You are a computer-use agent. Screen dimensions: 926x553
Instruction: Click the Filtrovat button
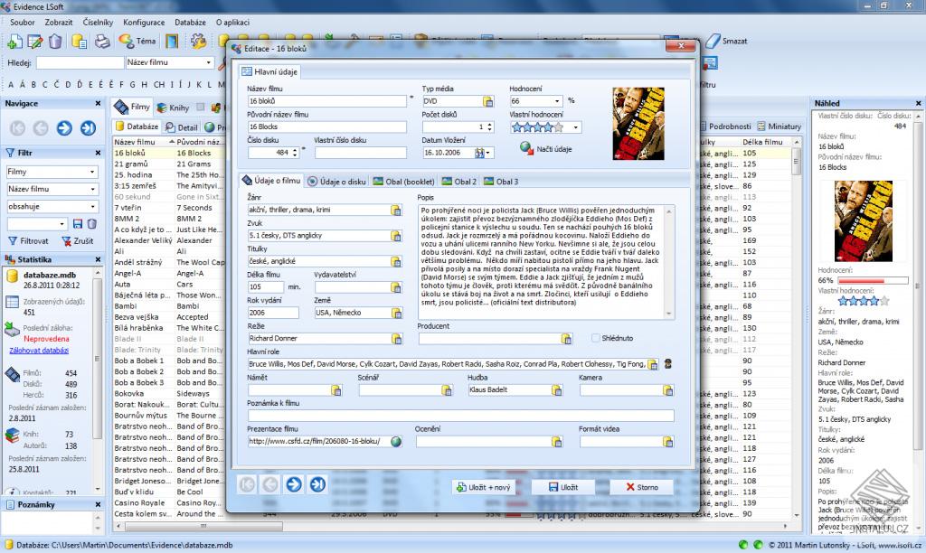pyautogui.click(x=28, y=240)
